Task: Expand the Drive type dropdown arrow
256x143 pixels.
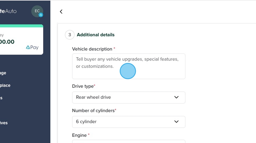Action: pyautogui.click(x=176, y=97)
